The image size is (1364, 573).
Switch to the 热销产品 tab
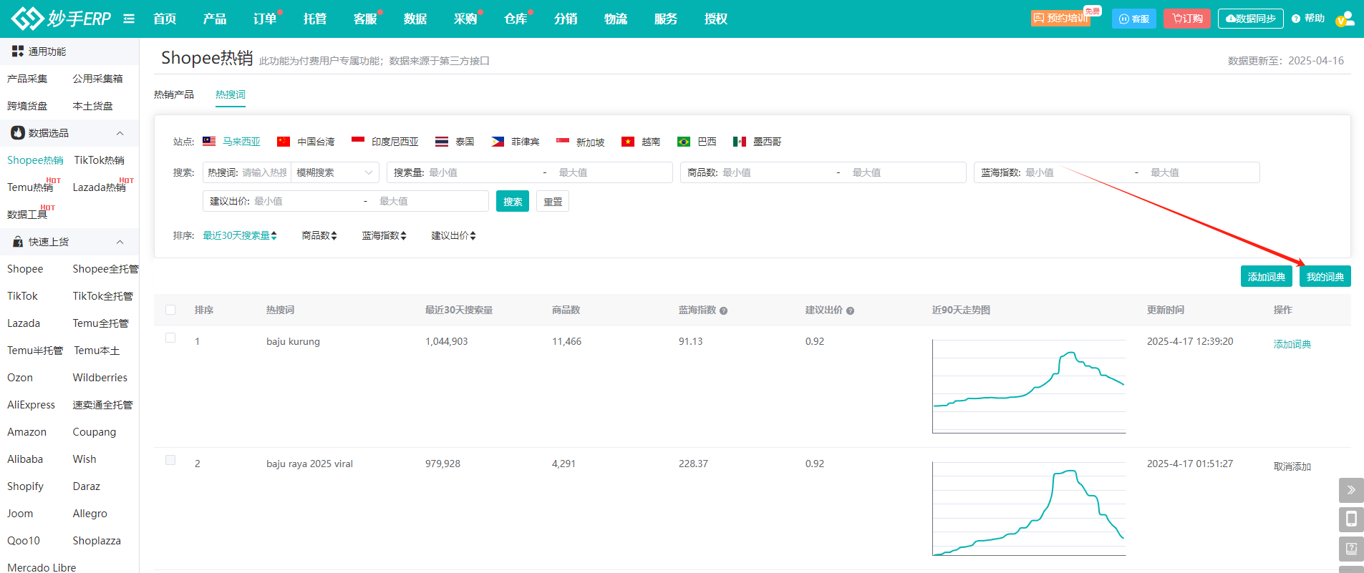[x=174, y=94]
